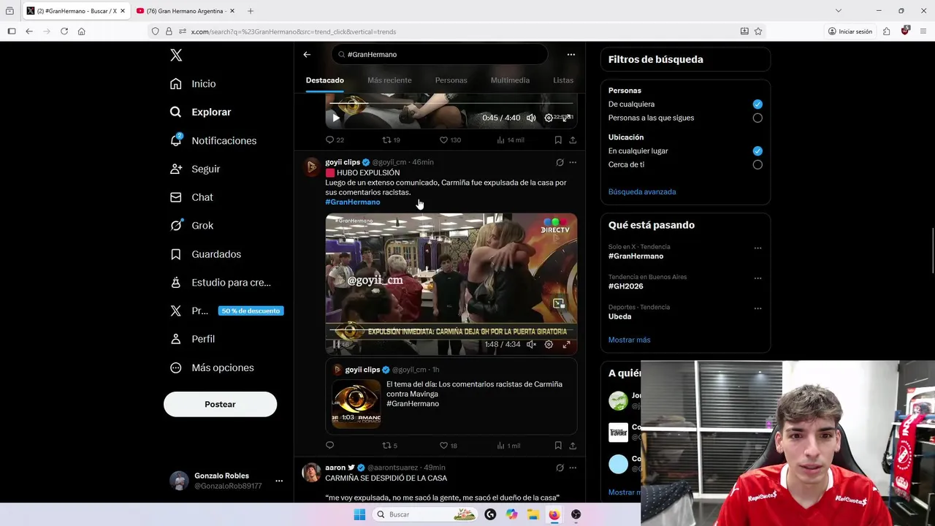The image size is (935, 526).
Task: Select Personas a las que sigues
Action: 757,118
